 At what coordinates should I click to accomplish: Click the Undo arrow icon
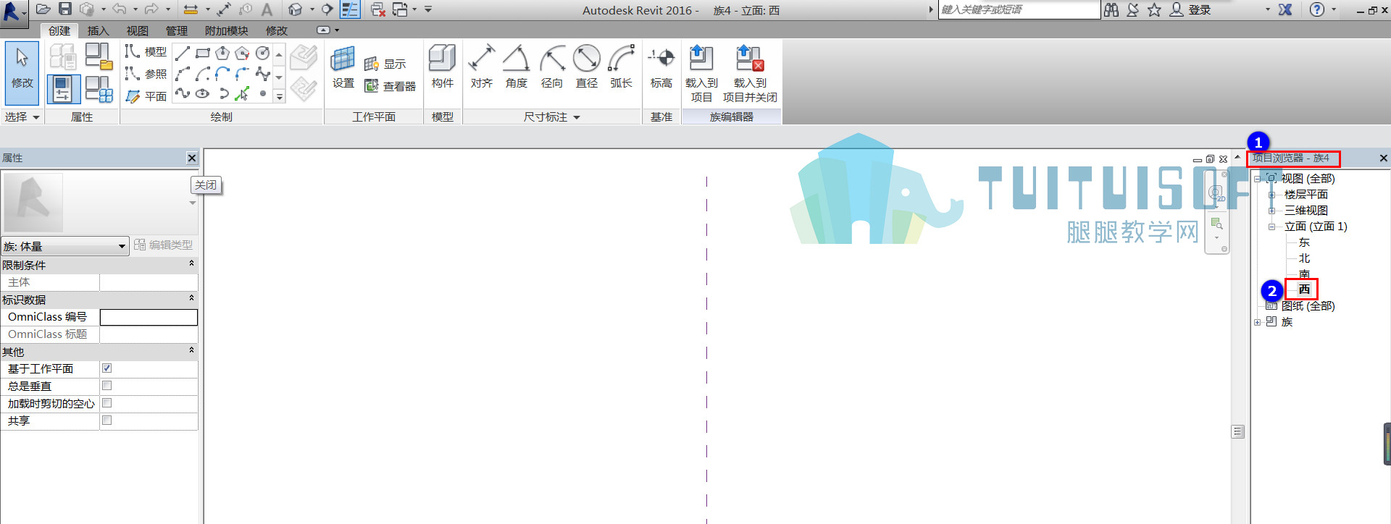pyautogui.click(x=120, y=9)
